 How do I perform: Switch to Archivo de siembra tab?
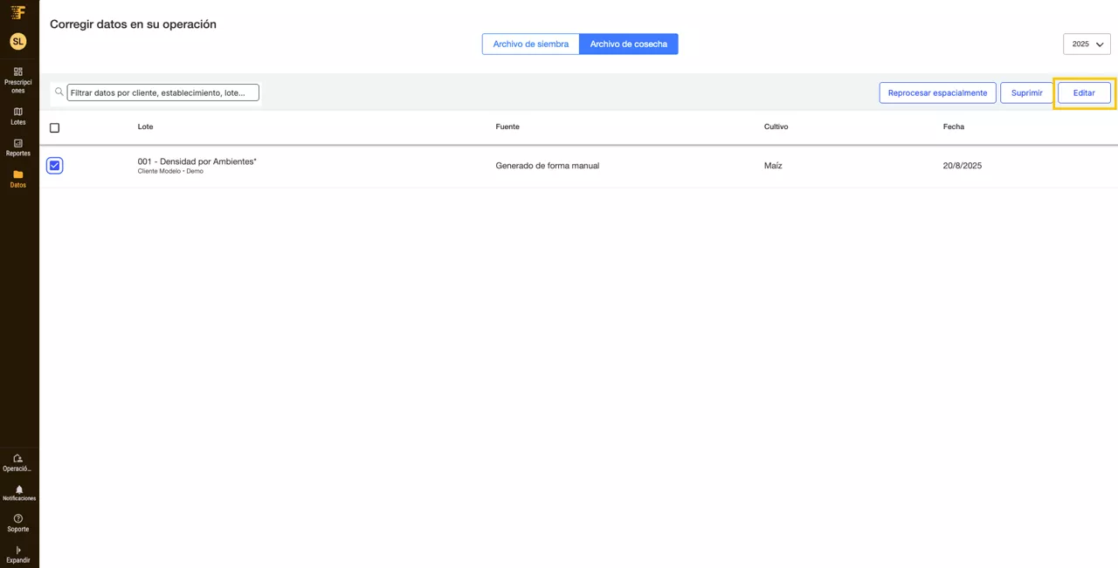tap(530, 44)
